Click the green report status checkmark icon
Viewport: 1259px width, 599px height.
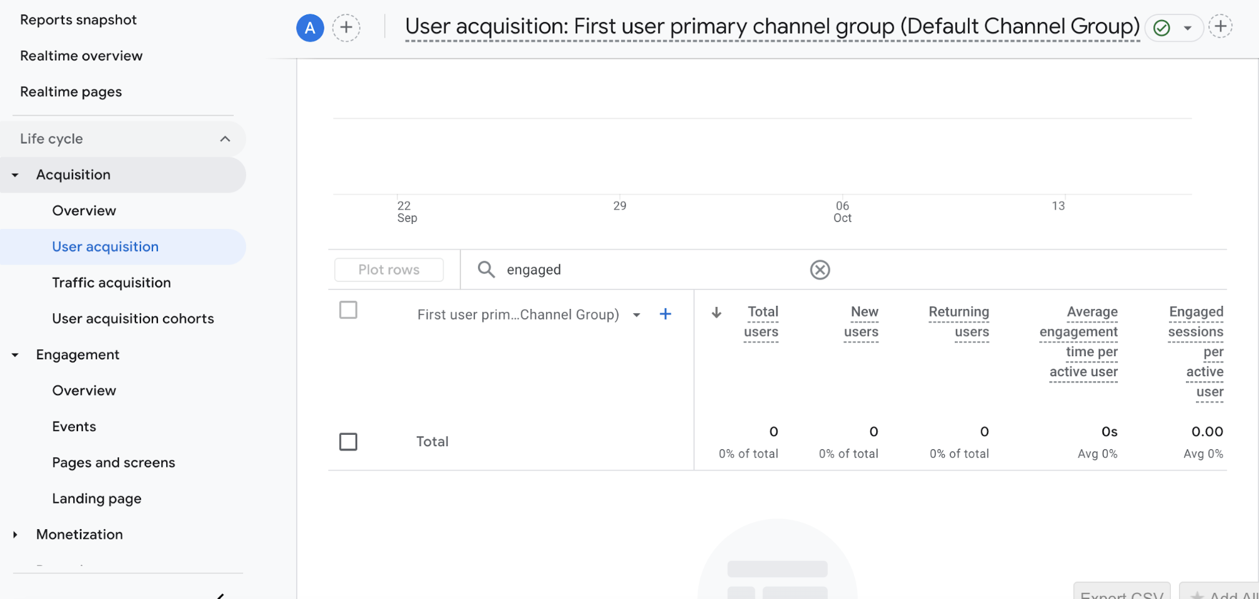point(1162,28)
